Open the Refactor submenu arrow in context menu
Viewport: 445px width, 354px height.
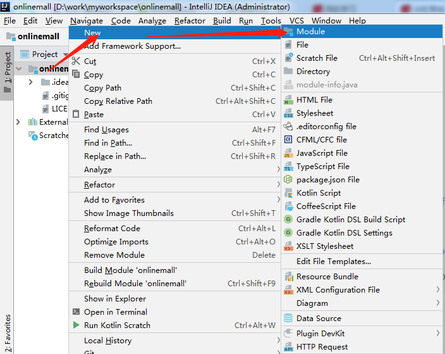pos(278,184)
